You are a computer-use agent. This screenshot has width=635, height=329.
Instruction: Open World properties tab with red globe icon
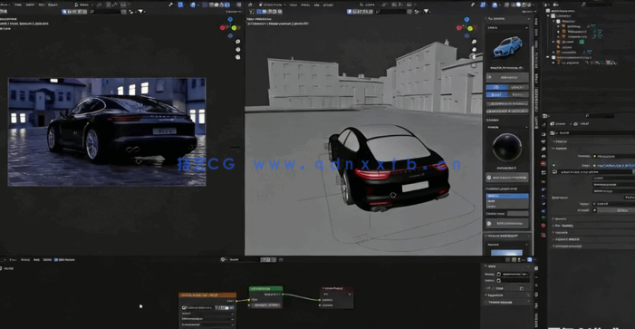coord(544,164)
